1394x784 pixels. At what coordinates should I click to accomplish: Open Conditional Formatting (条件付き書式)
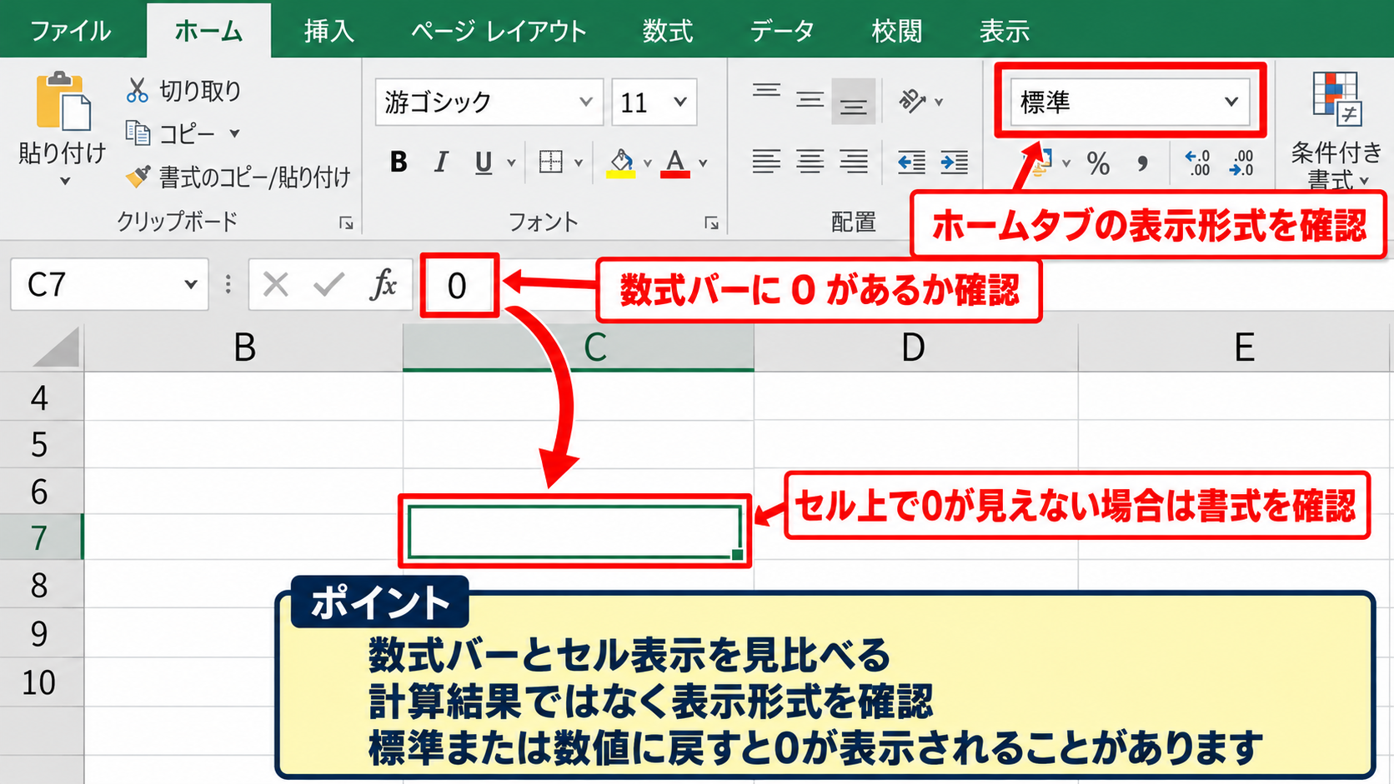click(1336, 129)
